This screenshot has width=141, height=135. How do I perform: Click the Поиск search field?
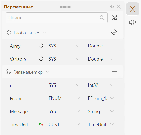pyautogui.click(x=56, y=18)
